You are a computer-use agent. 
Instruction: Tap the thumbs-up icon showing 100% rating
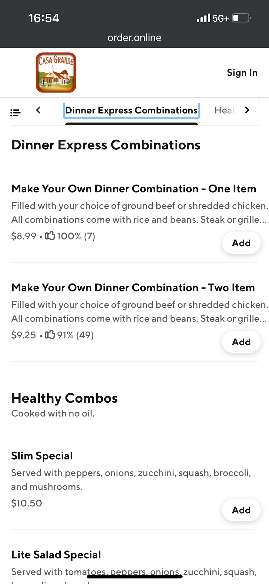[x=50, y=236]
